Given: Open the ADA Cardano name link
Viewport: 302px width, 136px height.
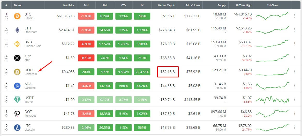Looking at the screenshot, I should [x=30, y=86].
